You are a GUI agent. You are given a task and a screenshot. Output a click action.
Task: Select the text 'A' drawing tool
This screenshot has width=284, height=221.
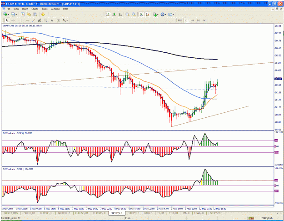coord(52,20)
